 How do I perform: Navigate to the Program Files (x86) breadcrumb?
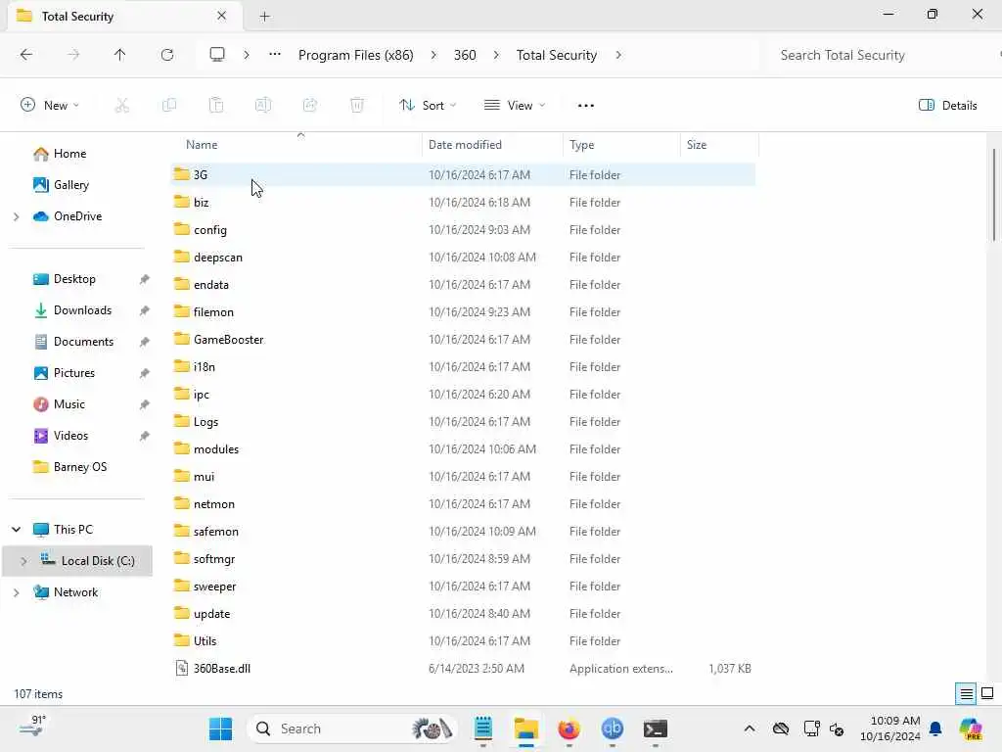click(356, 55)
